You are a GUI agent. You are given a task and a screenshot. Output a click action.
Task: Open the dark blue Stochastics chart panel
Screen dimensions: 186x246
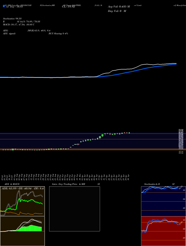pyautogui.click(x=163, y=201)
